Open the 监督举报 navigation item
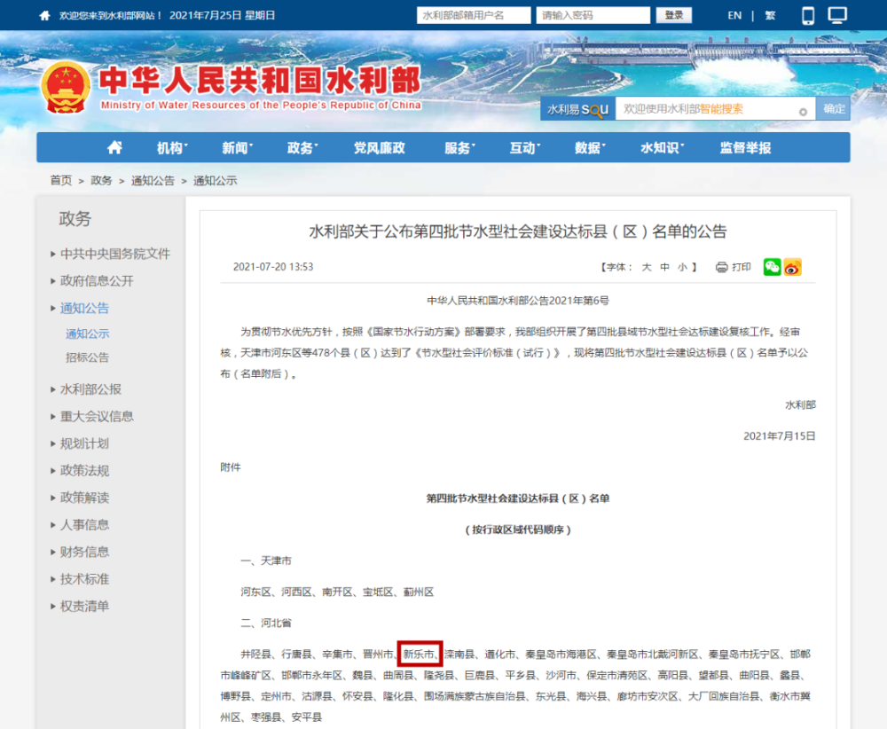 (x=745, y=148)
